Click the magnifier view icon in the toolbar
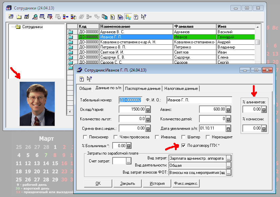The image size is (280, 197). coord(35,17)
